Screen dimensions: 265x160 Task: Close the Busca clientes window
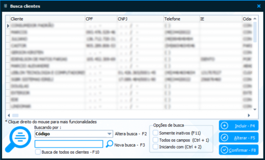click(x=259, y=6)
